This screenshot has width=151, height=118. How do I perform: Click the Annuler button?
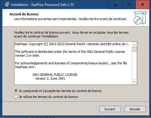pos(135,109)
